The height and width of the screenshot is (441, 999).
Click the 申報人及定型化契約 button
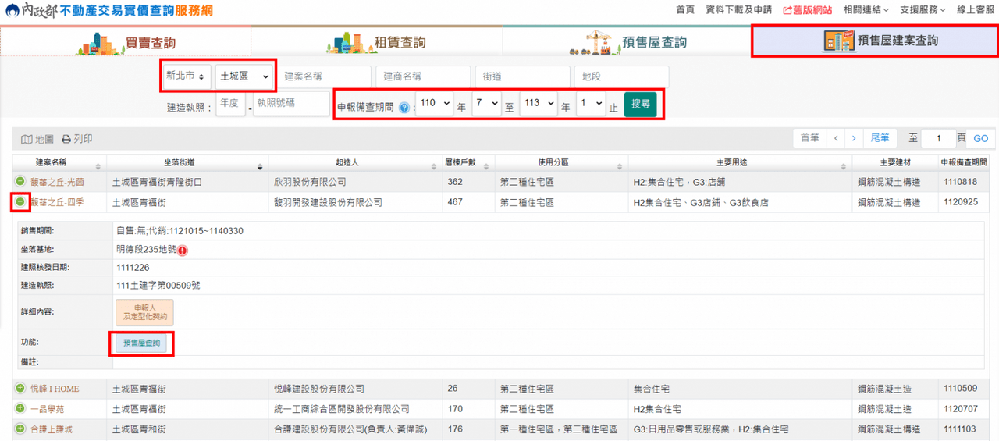(144, 312)
